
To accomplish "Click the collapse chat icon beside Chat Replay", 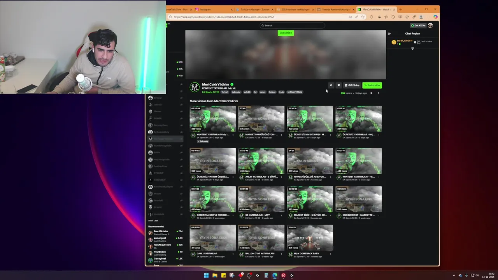I will (x=389, y=33).
